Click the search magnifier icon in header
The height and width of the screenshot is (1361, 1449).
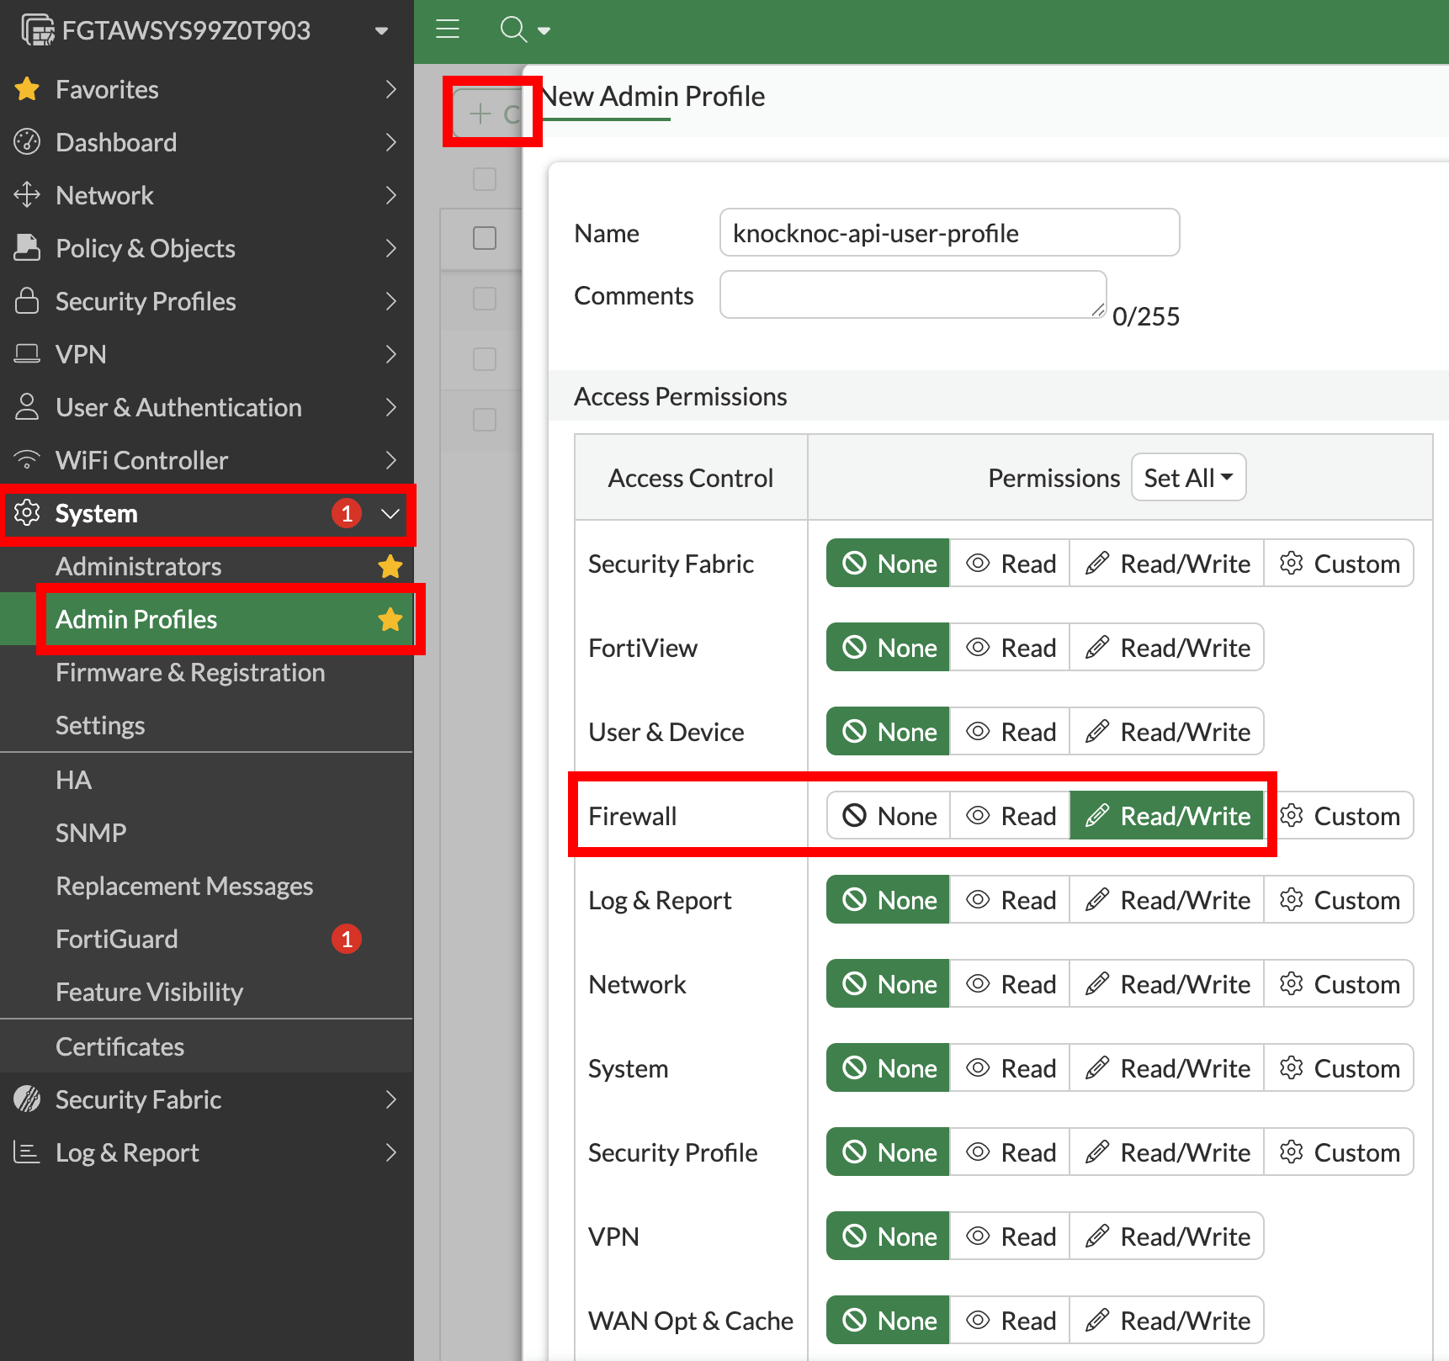tap(512, 29)
